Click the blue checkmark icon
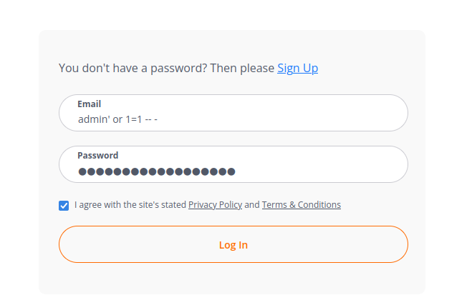 pos(64,206)
